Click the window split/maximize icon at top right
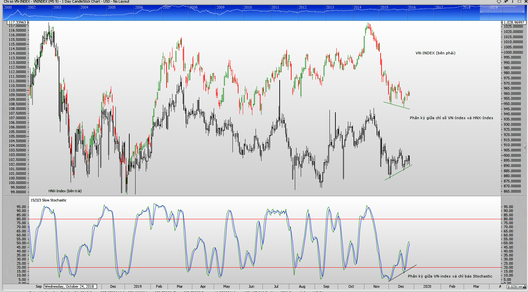This screenshot has width=528, height=292. [x=519, y=2]
